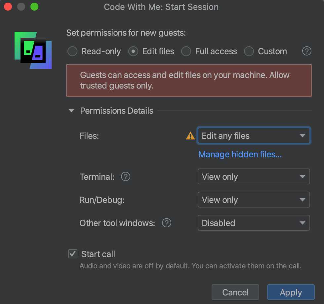Select the Edit files radio button
This screenshot has width=324, height=304.
(x=133, y=52)
